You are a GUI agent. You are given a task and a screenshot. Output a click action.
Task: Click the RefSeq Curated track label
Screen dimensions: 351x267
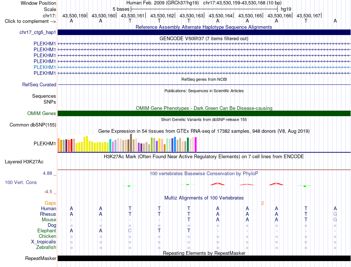point(39,85)
